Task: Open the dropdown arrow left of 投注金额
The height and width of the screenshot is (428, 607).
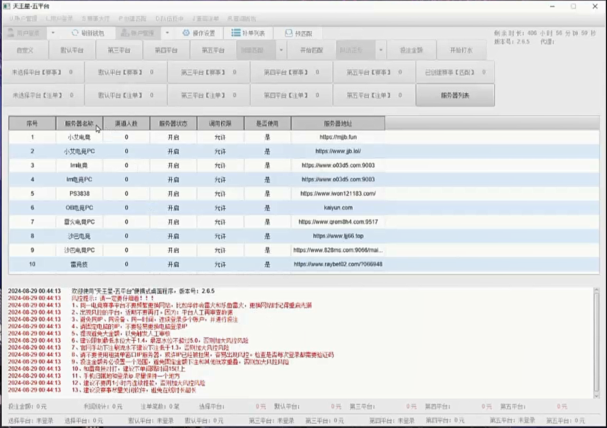Action: [381, 50]
